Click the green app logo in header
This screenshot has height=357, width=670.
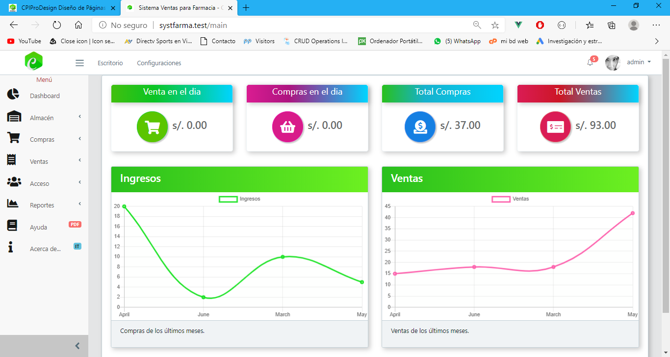coord(34,61)
